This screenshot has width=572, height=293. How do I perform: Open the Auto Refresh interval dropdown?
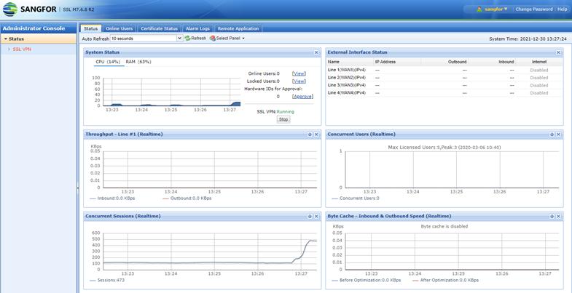[179, 39]
